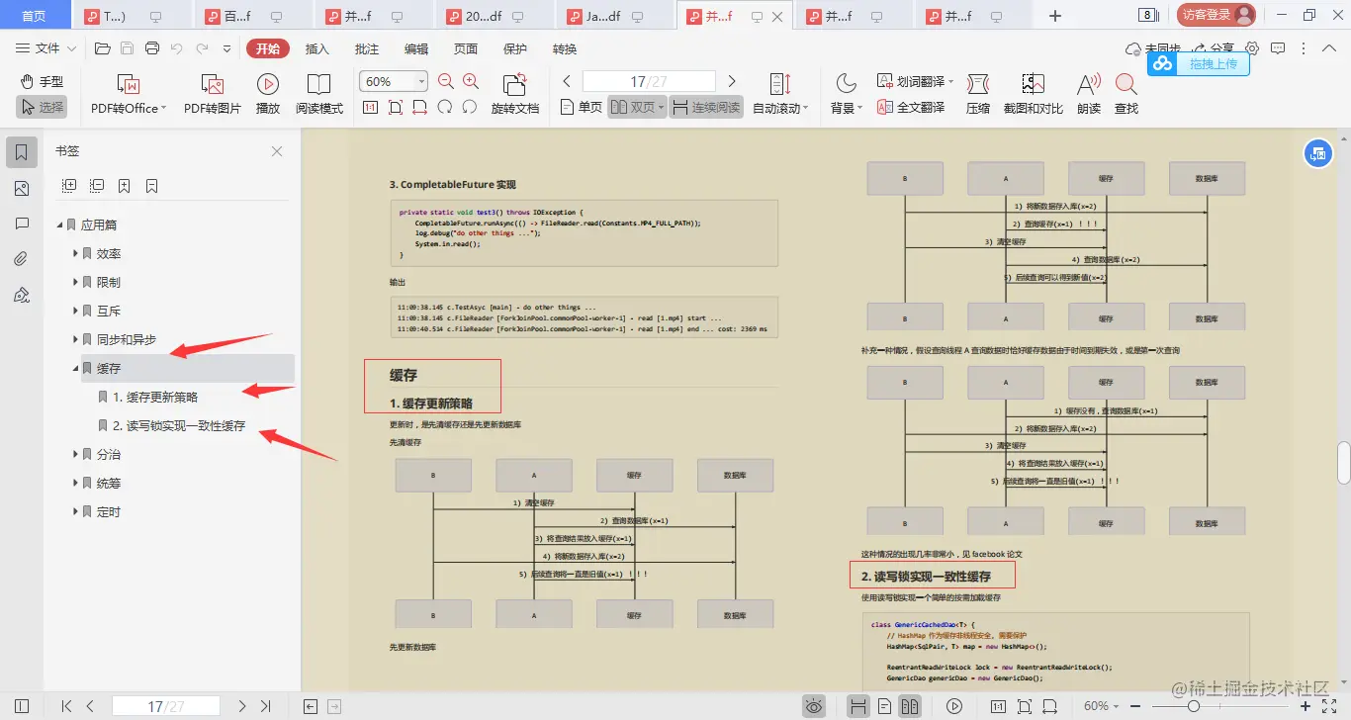Switch to 单页 single page view

coord(581,107)
